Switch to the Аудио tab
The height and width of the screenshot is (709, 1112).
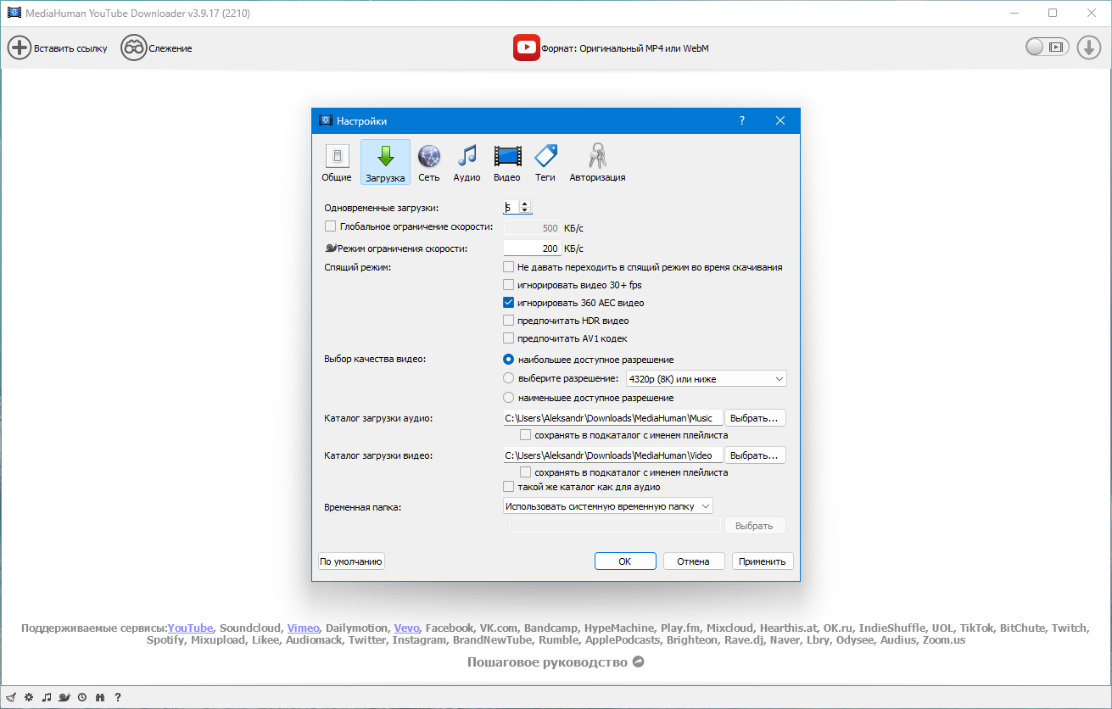(x=467, y=163)
